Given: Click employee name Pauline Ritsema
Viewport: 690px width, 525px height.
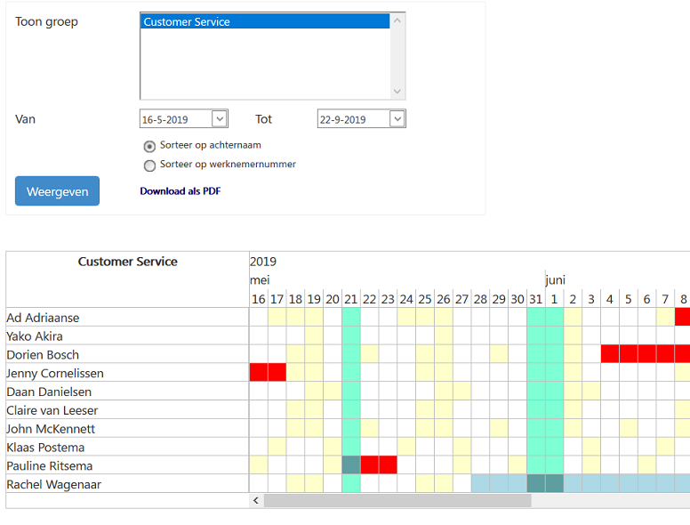Looking at the screenshot, I should click(49, 465).
